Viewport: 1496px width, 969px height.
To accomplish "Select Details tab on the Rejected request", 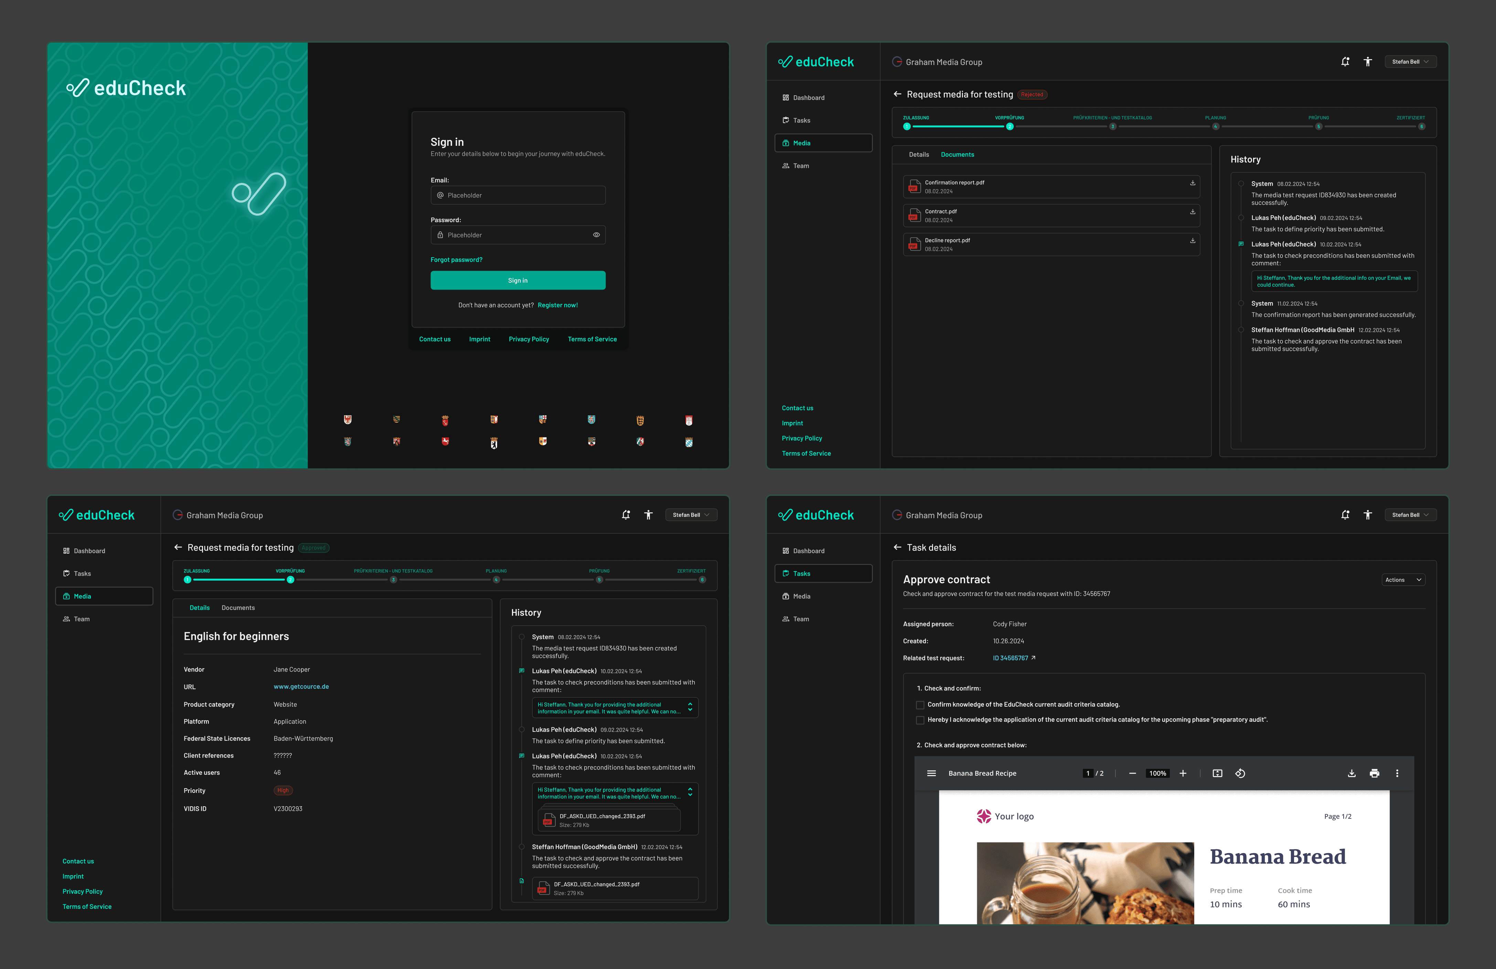I will click(x=918, y=154).
